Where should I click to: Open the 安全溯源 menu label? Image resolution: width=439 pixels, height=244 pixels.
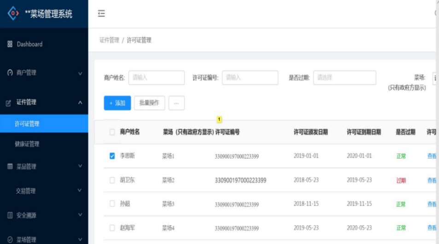pos(26,215)
